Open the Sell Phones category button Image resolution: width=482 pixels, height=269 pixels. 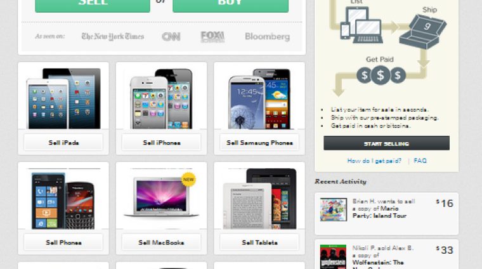[63, 242]
